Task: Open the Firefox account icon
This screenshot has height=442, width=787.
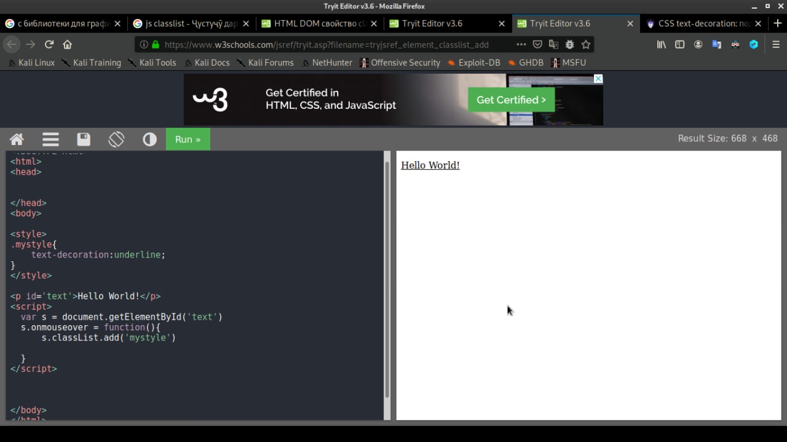Action: [x=698, y=44]
